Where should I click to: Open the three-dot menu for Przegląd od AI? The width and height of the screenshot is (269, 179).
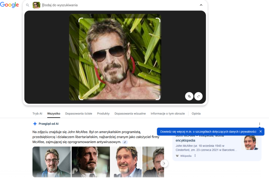coord(260,124)
